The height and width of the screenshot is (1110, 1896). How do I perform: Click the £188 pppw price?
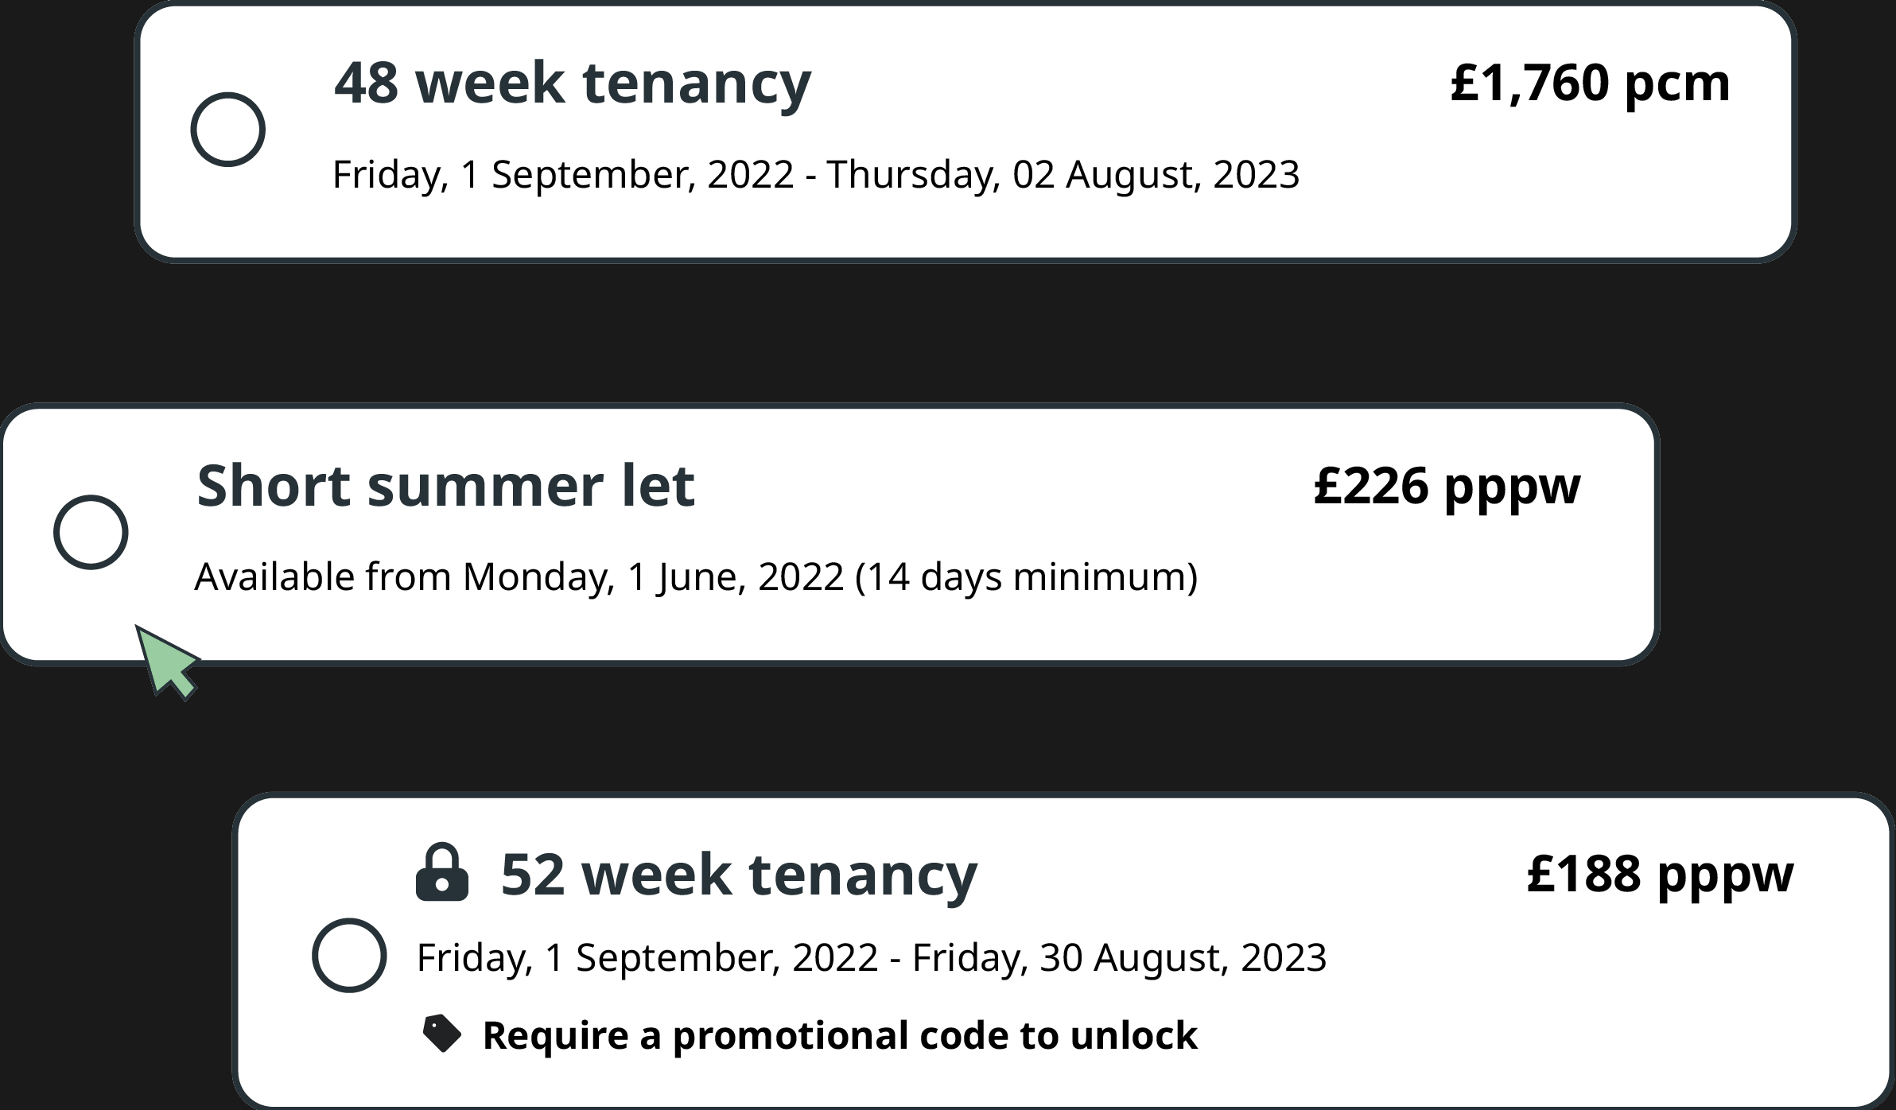coord(1660,874)
